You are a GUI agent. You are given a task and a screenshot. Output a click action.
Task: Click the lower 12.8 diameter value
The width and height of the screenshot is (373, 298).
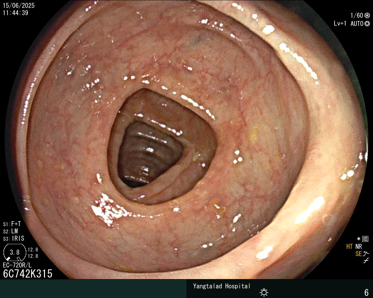tap(33, 256)
